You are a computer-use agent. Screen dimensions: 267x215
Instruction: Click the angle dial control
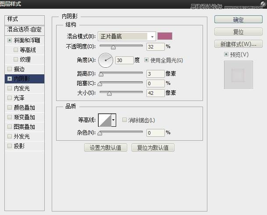point(106,60)
